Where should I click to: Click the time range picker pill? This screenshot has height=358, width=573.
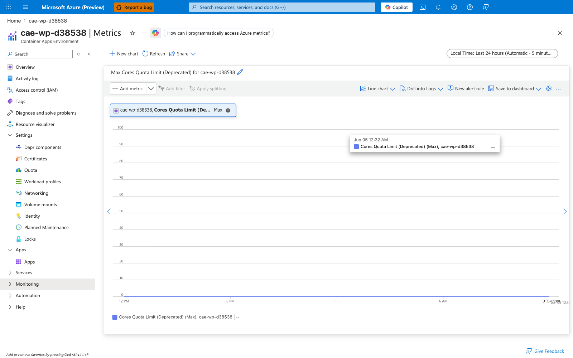(502, 53)
